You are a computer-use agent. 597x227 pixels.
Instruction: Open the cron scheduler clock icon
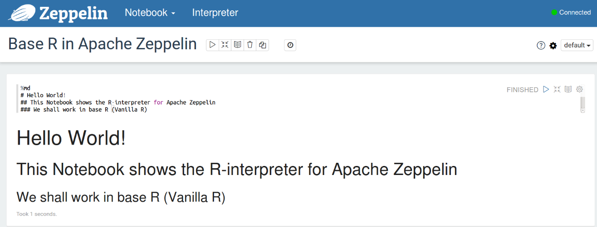pos(290,45)
